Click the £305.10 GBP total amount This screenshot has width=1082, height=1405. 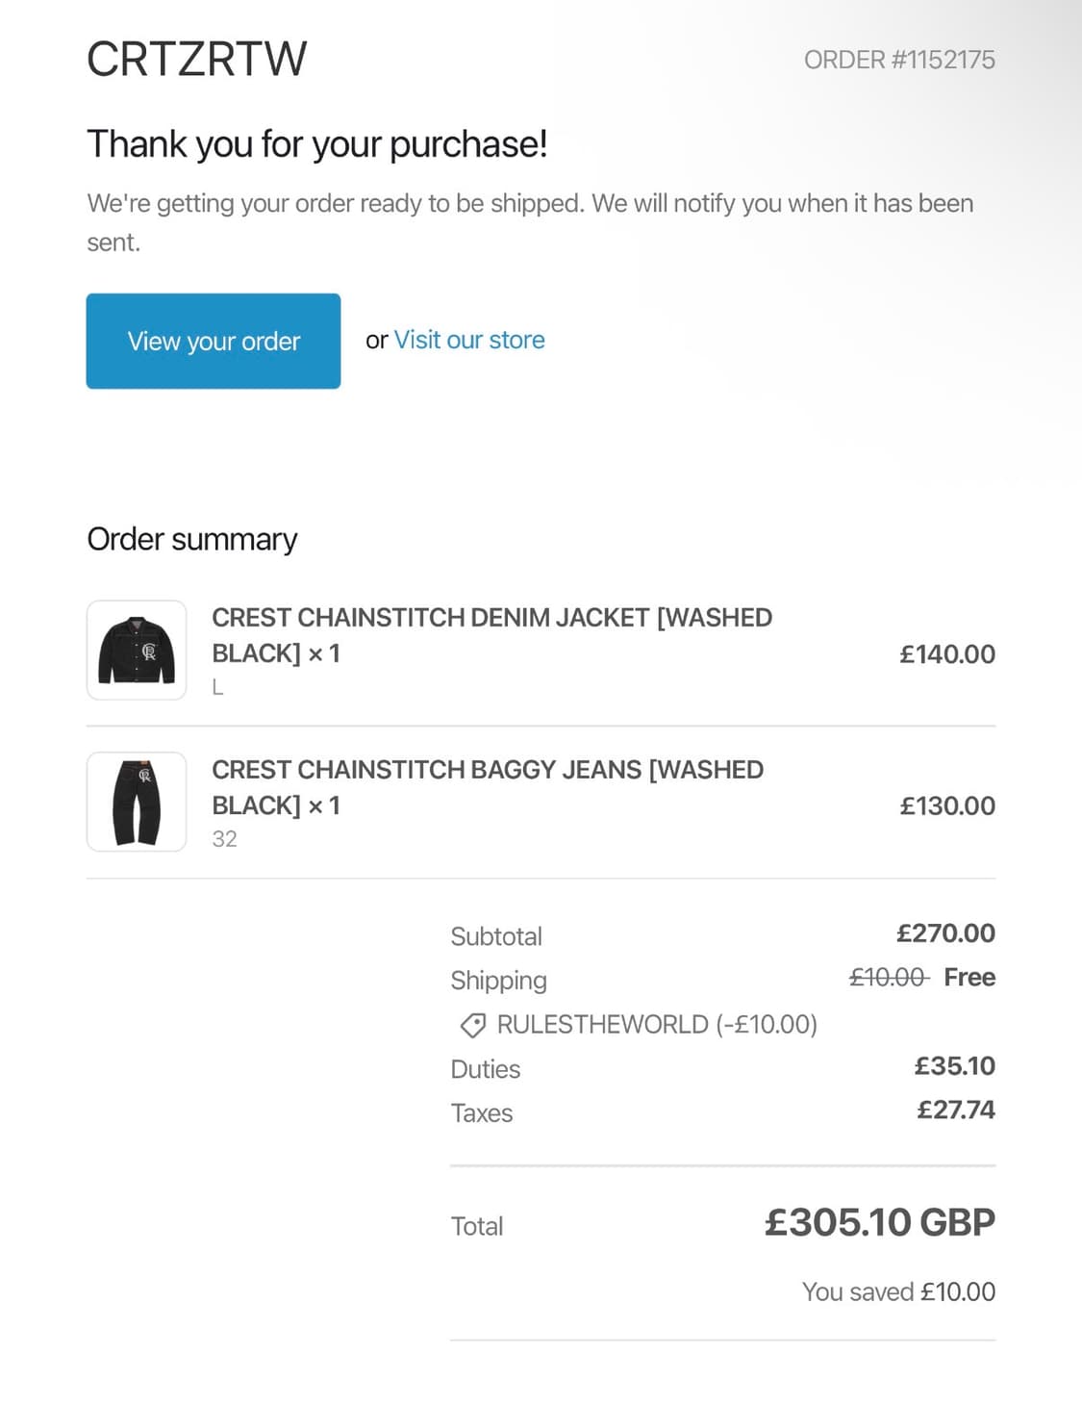pos(879,1223)
